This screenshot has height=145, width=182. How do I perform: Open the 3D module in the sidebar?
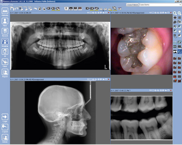click(x=5, y=51)
